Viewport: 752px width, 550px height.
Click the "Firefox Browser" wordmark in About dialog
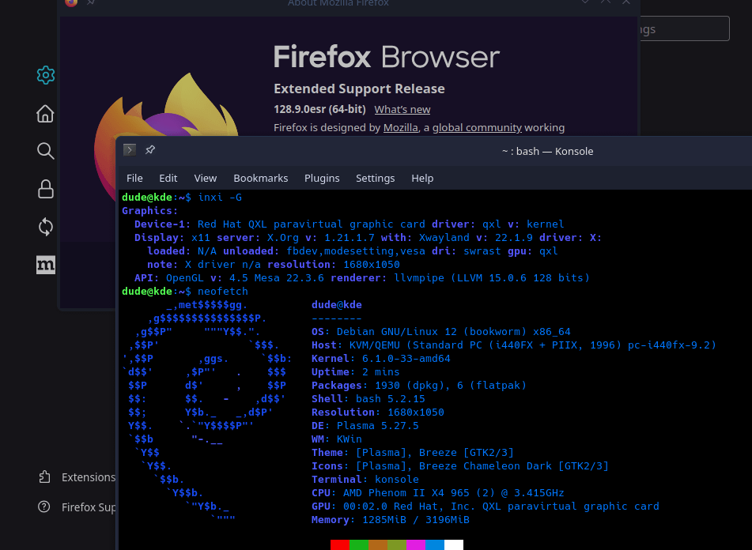pos(387,57)
